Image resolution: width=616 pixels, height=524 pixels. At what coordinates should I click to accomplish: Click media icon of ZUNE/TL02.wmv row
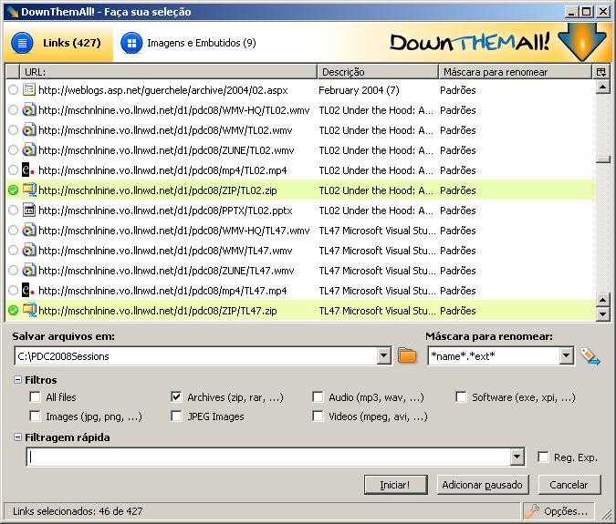[29, 149]
